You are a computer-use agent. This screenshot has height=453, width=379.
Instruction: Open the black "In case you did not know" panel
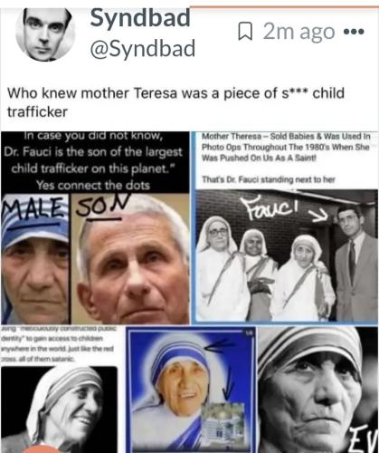click(x=94, y=162)
